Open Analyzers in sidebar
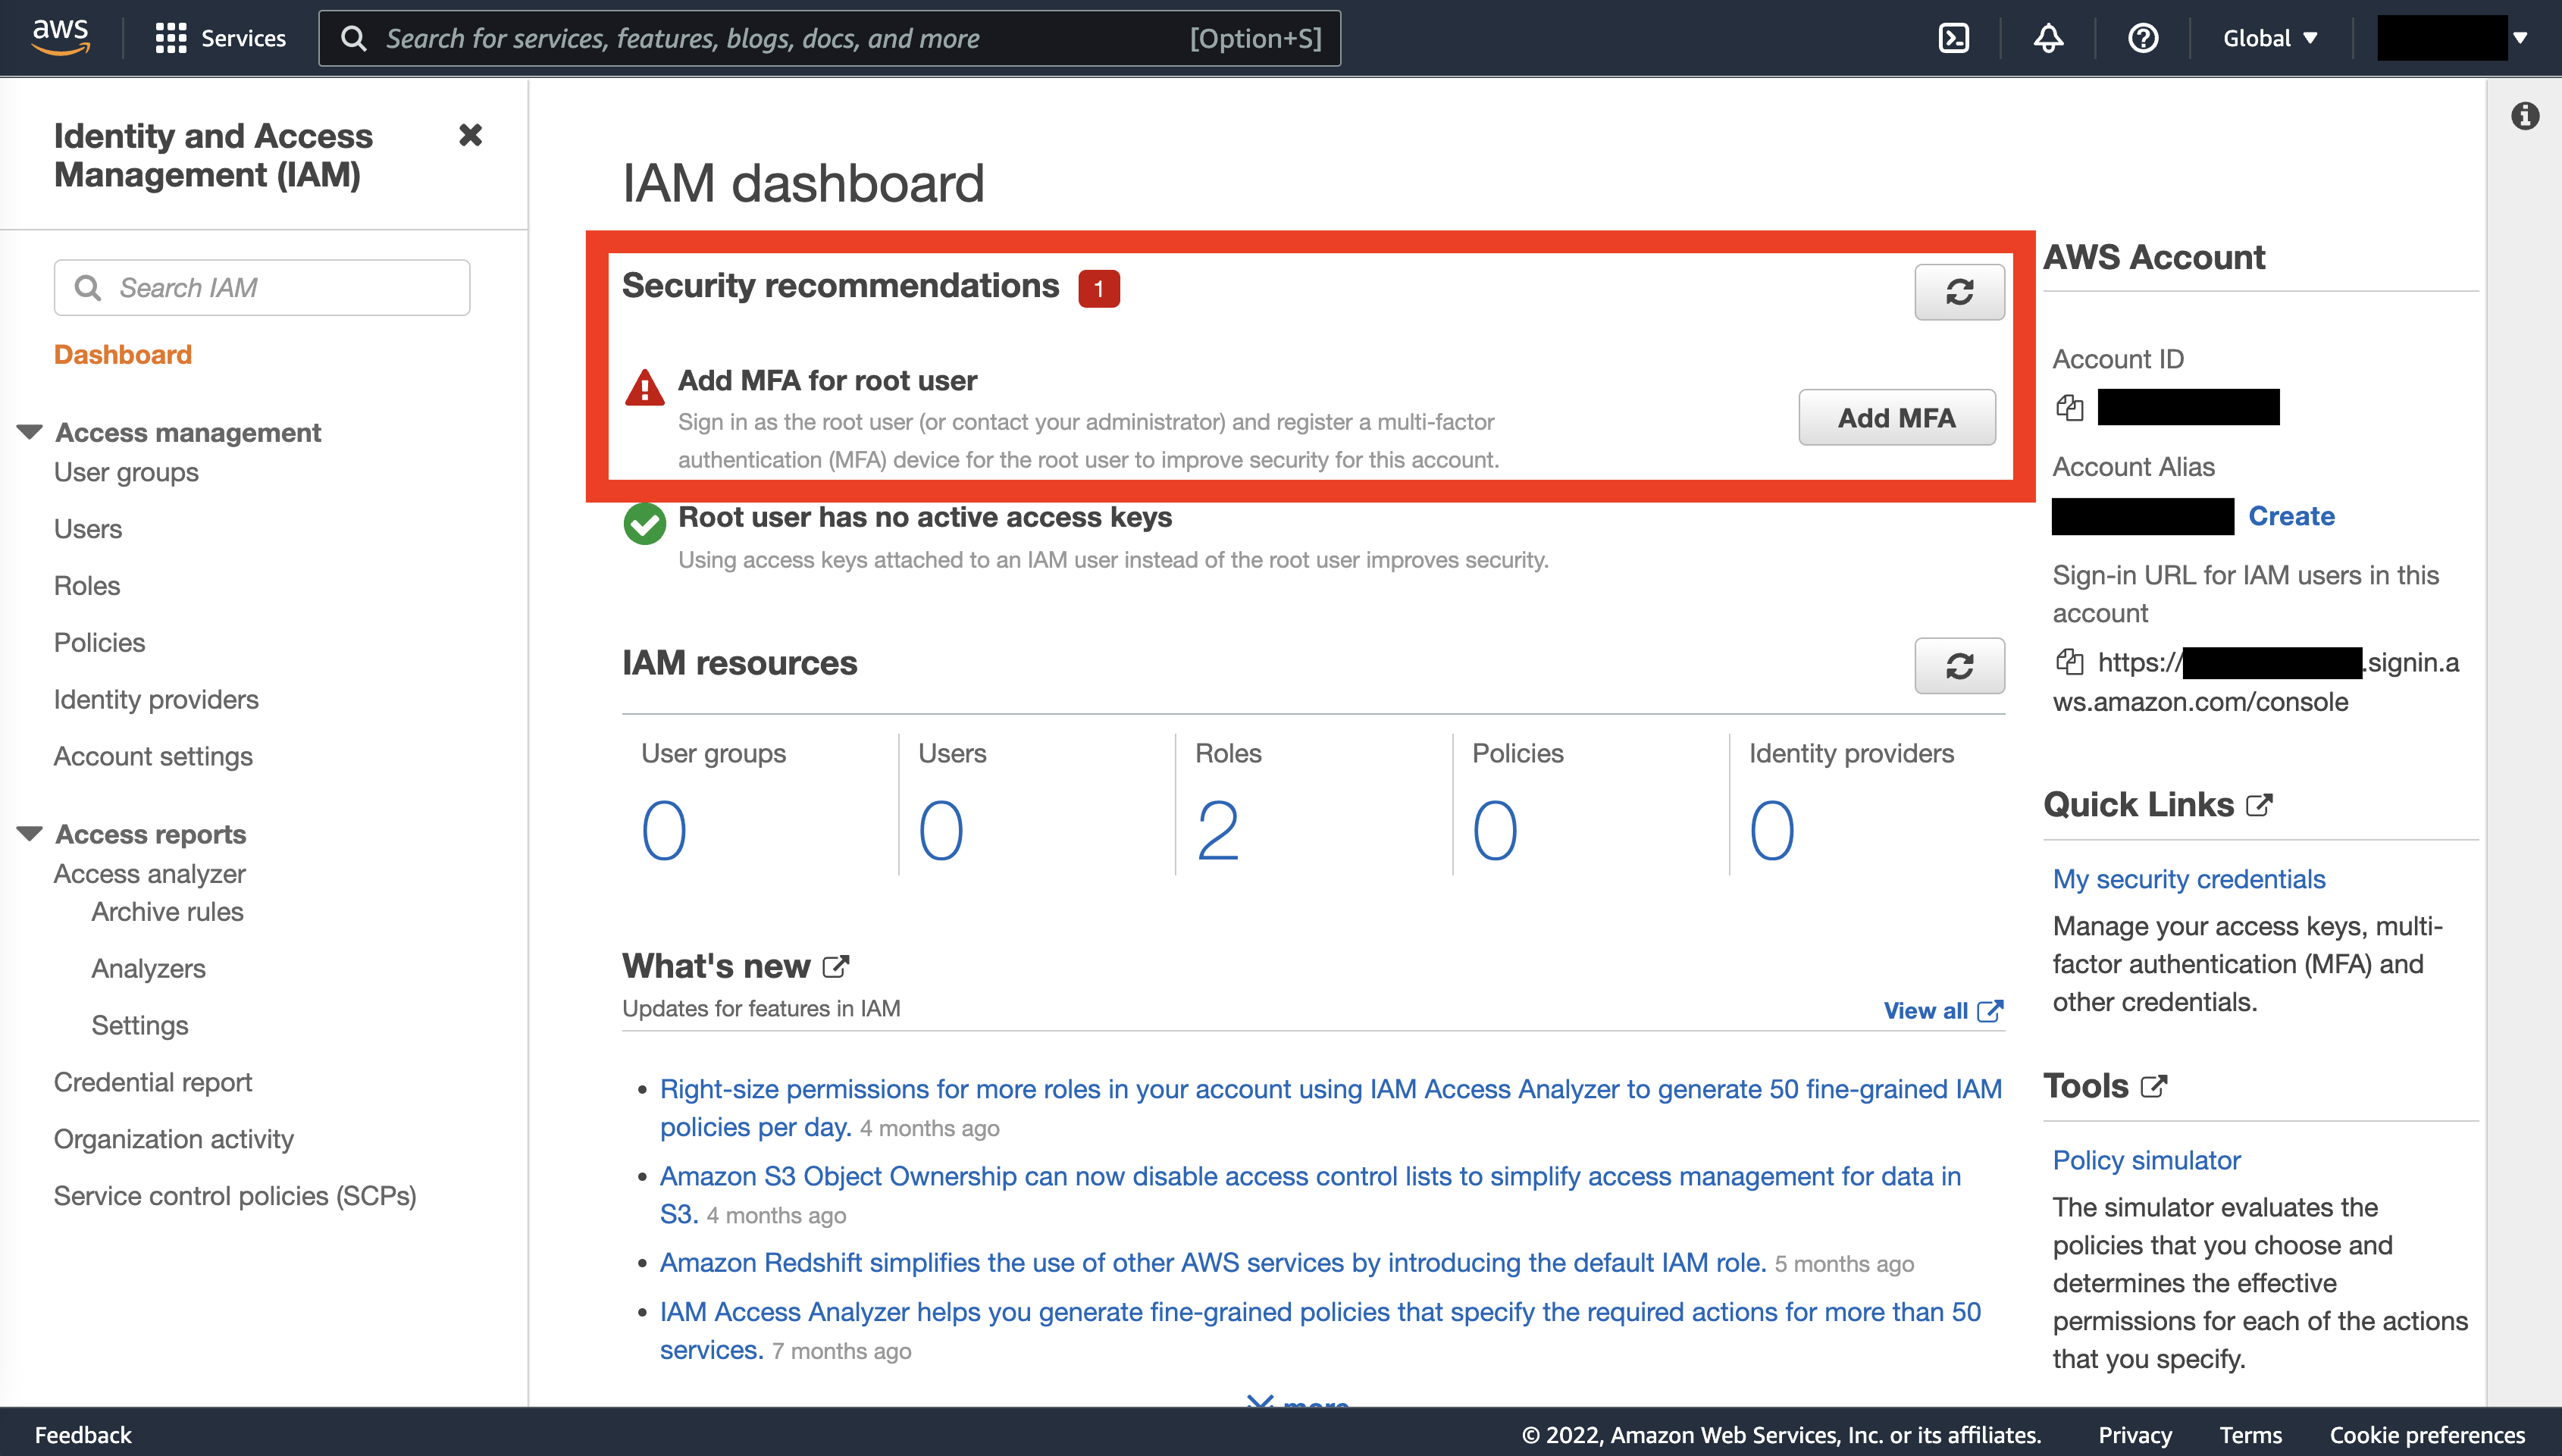Image resolution: width=2562 pixels, height=1456 pixels. coord(148,969)
